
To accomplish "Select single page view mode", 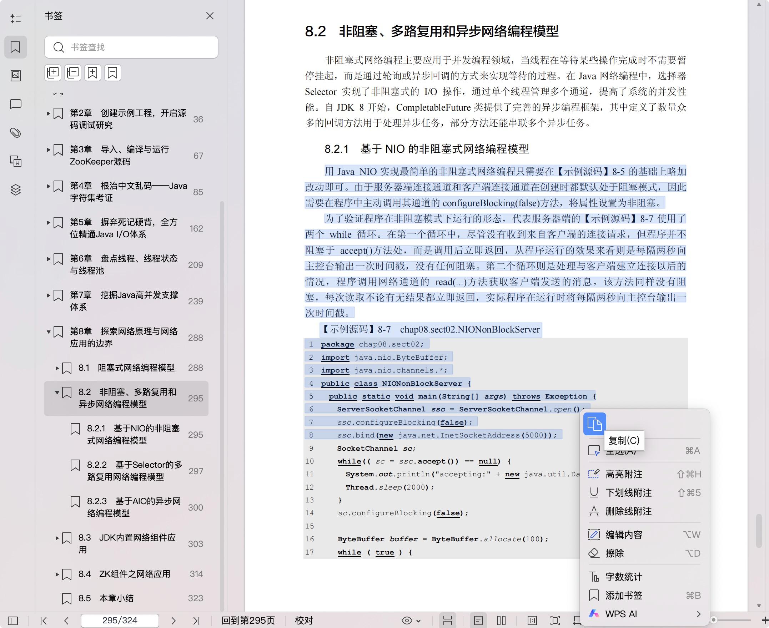I will click(478, 621).
